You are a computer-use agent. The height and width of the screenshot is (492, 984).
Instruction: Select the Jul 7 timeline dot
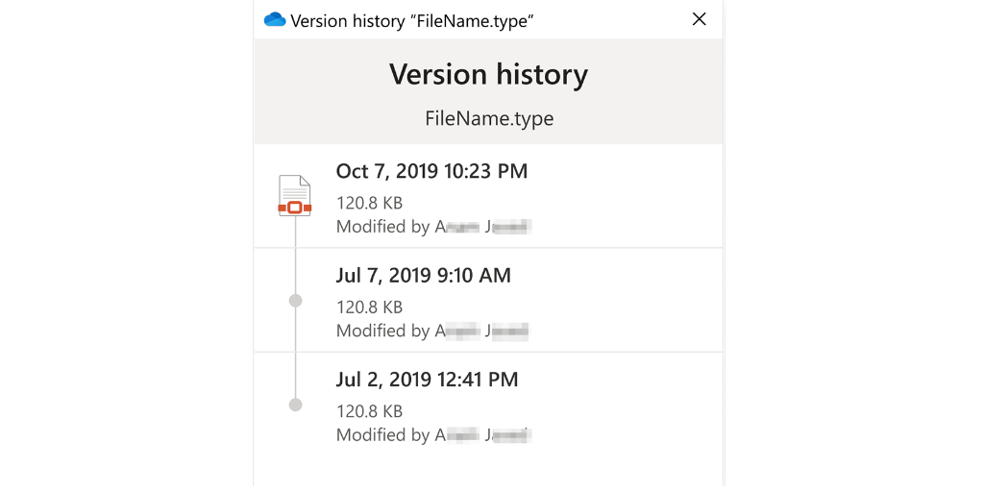(296, 301)
